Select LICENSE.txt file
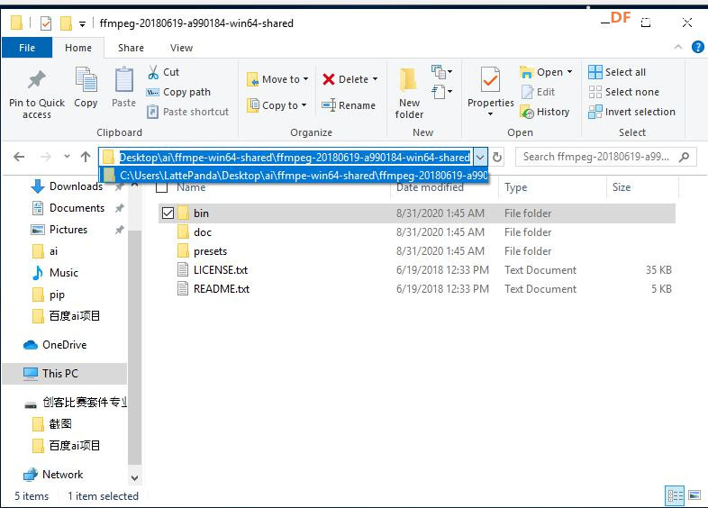 tap(221, 270)
